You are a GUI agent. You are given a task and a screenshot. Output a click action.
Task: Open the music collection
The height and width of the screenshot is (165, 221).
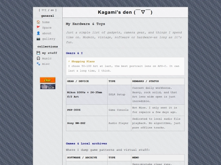(x=47, y=58)
